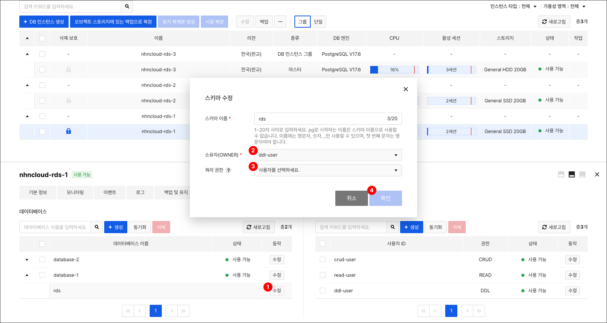The image size is (607, 323).
Task: Click the 백업 button
Action: pyautogui.click(x=264, y=22)
